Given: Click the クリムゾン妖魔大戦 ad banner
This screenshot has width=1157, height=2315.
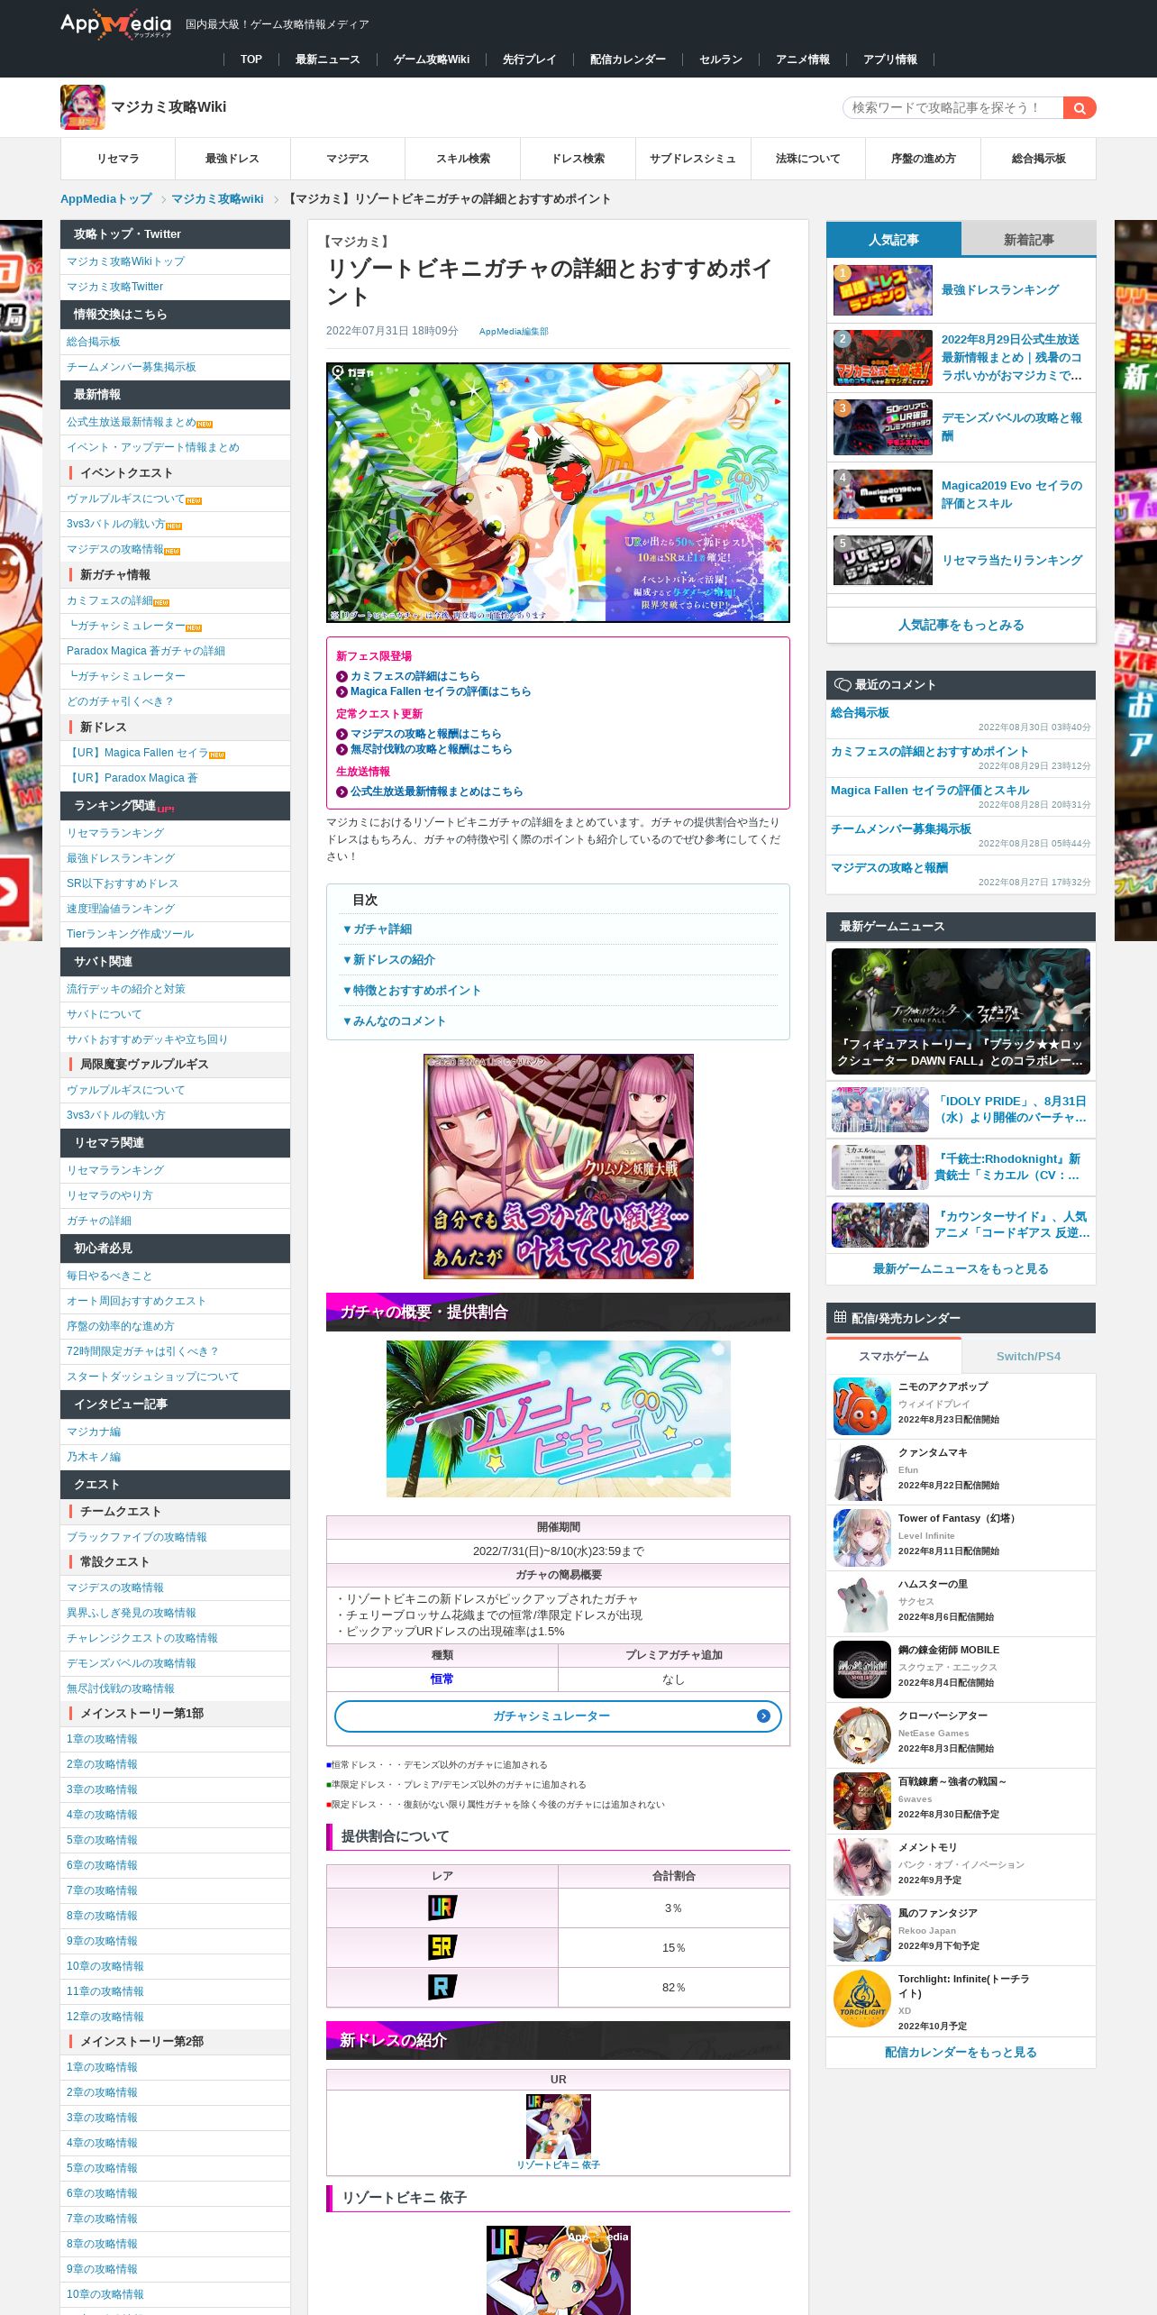Looking at the screenshot, I should pyautogui.click(x=558, y=1167).
